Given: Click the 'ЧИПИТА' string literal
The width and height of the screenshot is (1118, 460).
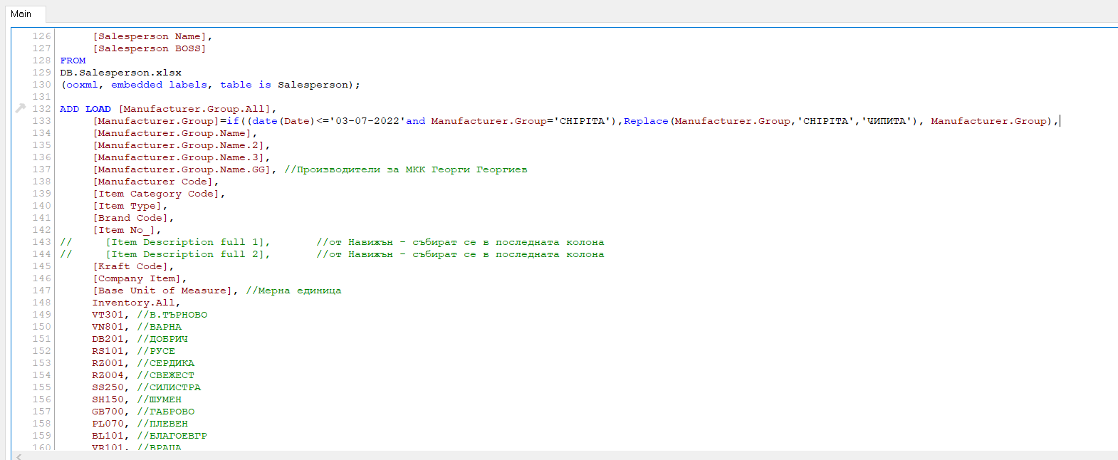Looking at the screenshot, I should point(887,121).
